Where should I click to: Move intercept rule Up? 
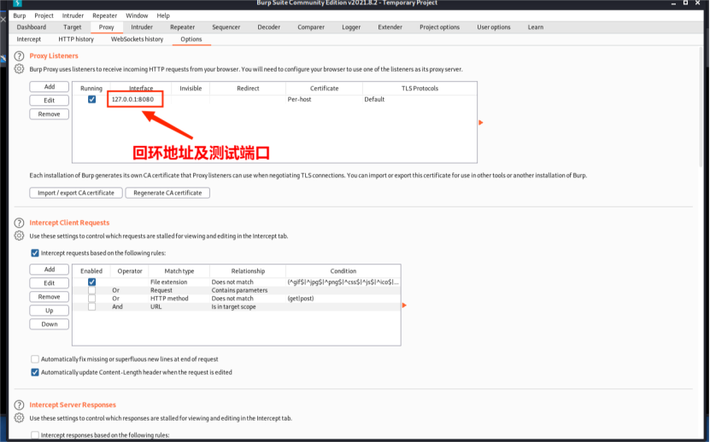50,311
